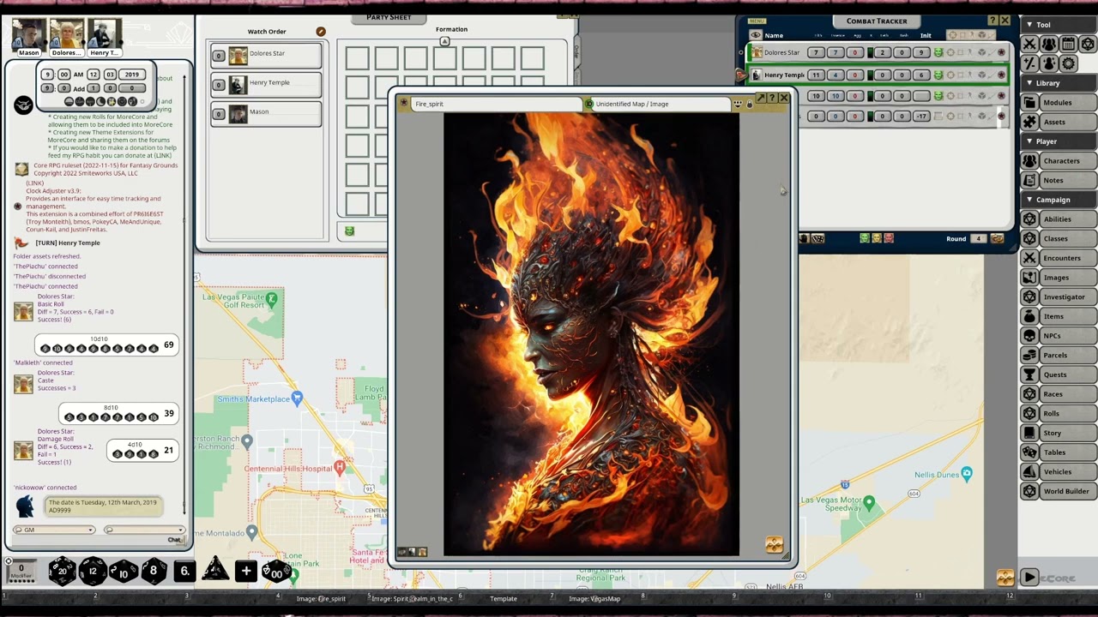Click the Tables sidebar icon
This screenshot has height=617, width=1098.
(x=1030, y=452)
